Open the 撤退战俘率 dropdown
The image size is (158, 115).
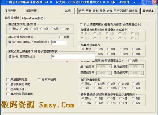104,73
